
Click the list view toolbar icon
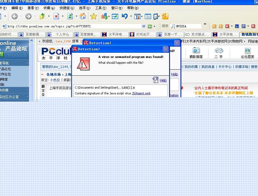click(x=148, y=16)
